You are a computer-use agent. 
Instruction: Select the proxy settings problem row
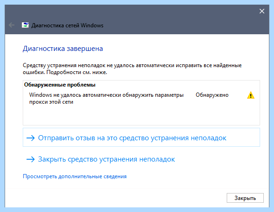click(x=141, y=98)
